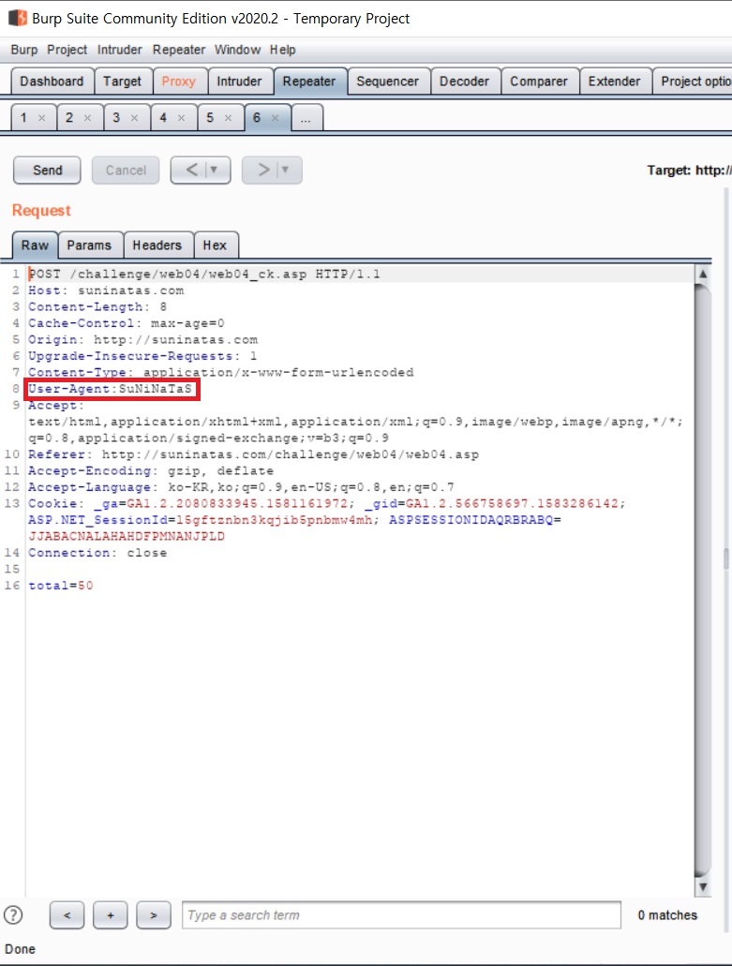
Task: Go to next search match button
Action: click(154, 914)
